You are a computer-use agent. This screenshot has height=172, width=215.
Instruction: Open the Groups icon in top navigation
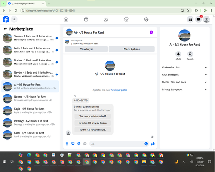point(146,19)
